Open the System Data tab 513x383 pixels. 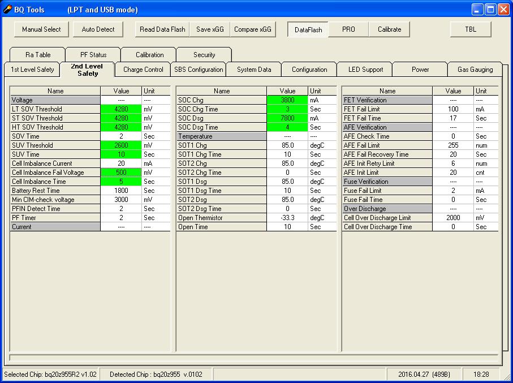[254, 70]
